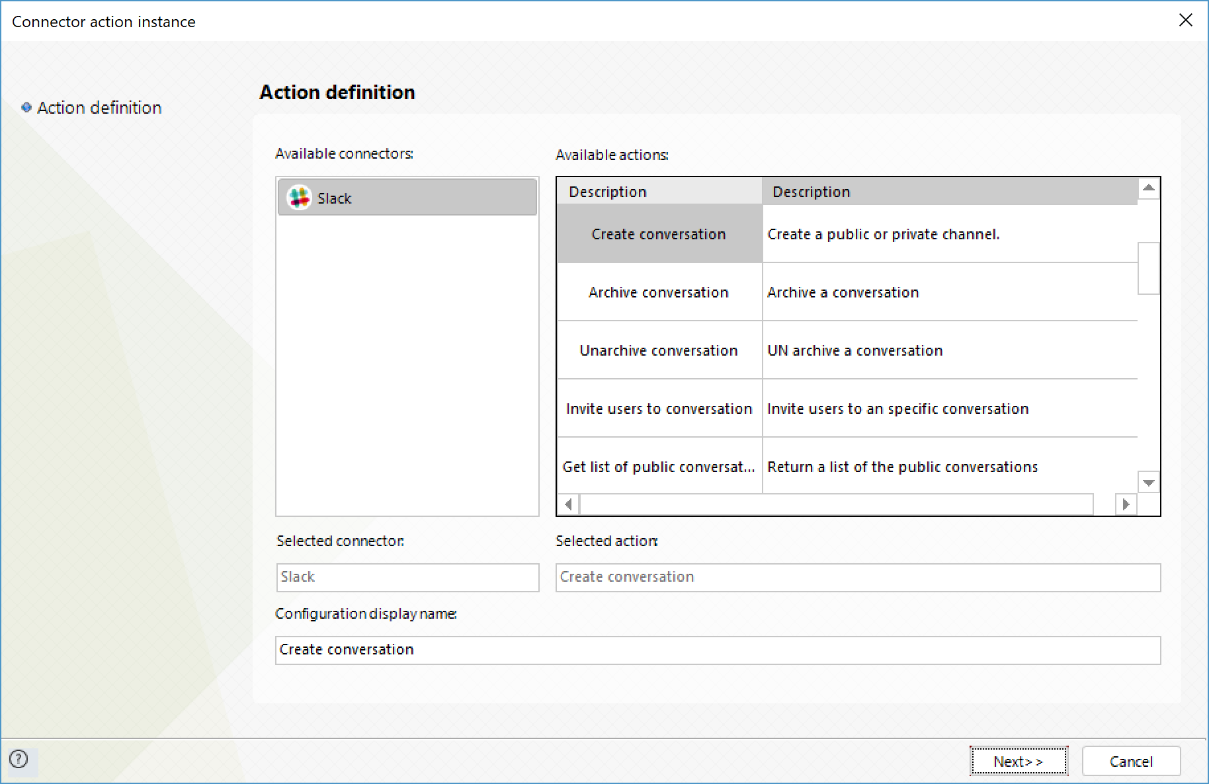Click the Cancel button
This screenshot has height=784, width=1209.
pos(1131,761)
